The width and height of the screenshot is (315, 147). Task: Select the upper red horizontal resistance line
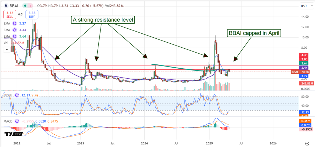point(157,66)
